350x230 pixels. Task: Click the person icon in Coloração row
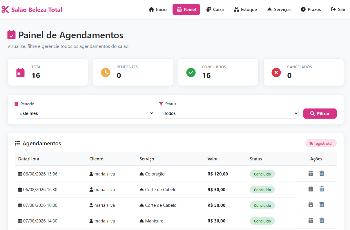click(91, 174)
